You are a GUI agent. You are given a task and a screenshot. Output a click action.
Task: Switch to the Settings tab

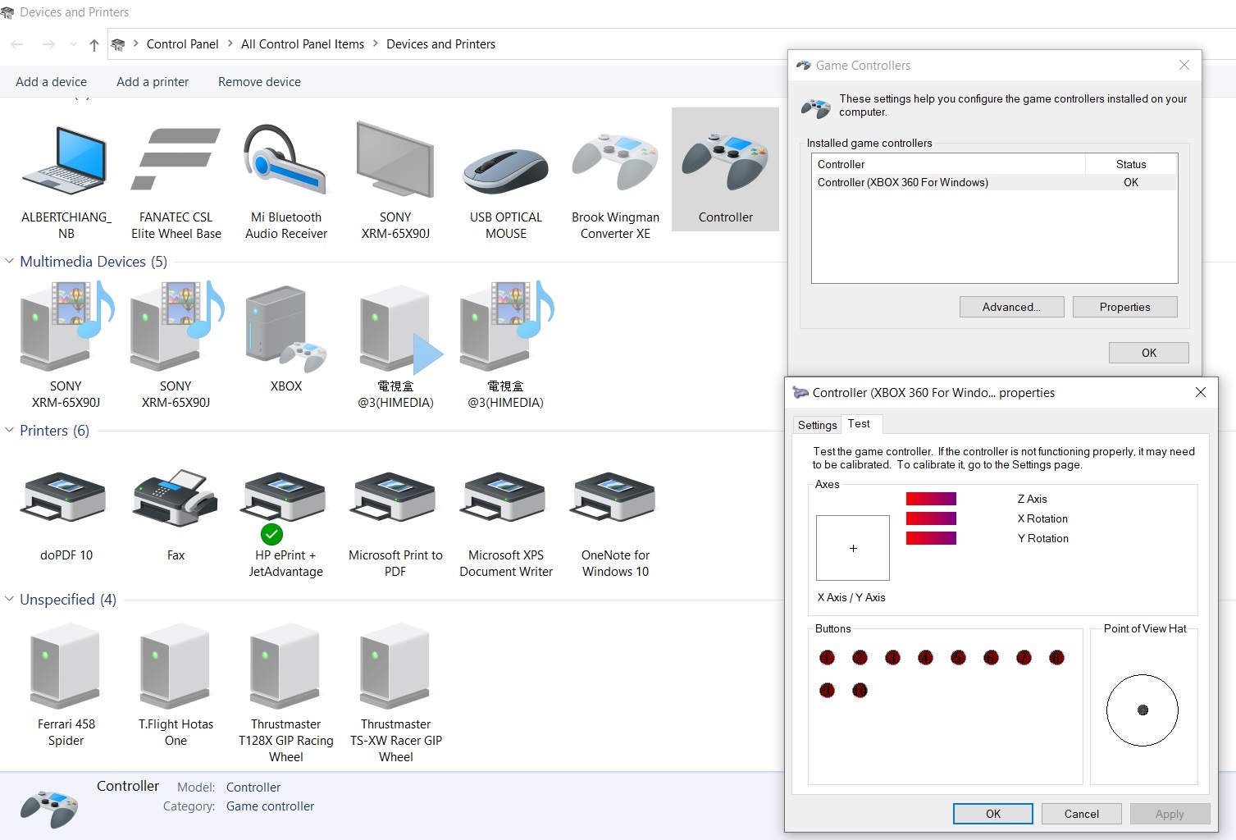[x=817, y=425]
